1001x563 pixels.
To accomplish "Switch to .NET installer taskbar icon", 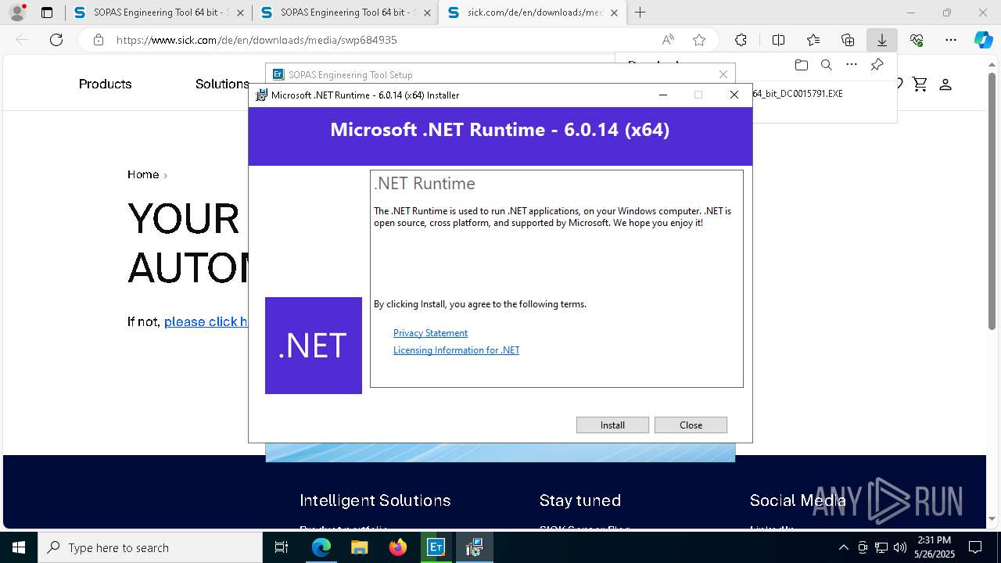I will point(474,547).
